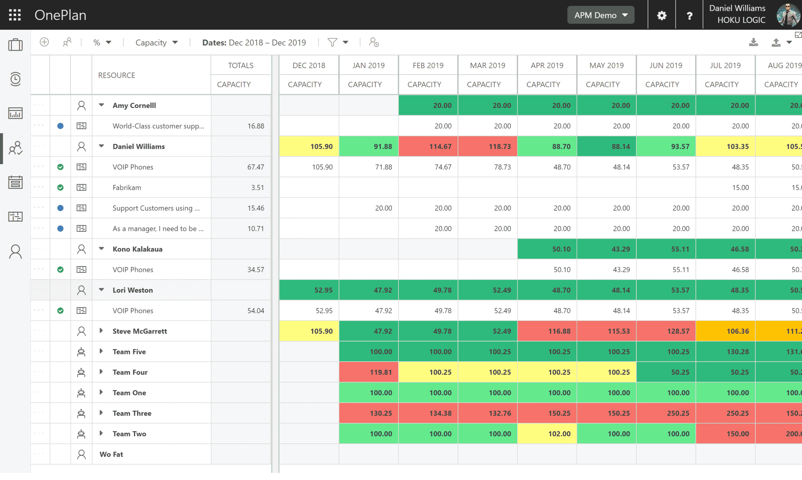Click the Dates range Dec 2018 – Dec 2019

[254, 42]
